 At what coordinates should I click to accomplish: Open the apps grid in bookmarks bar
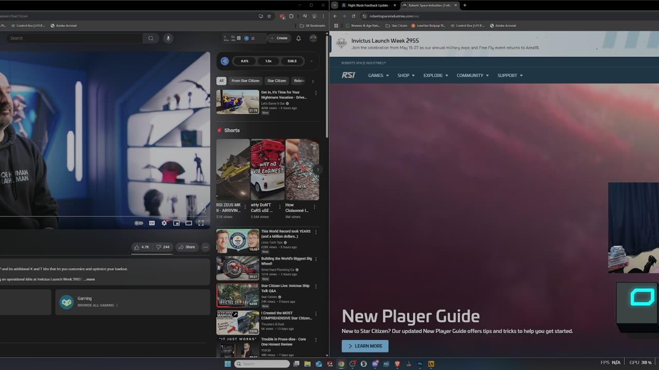336,25
